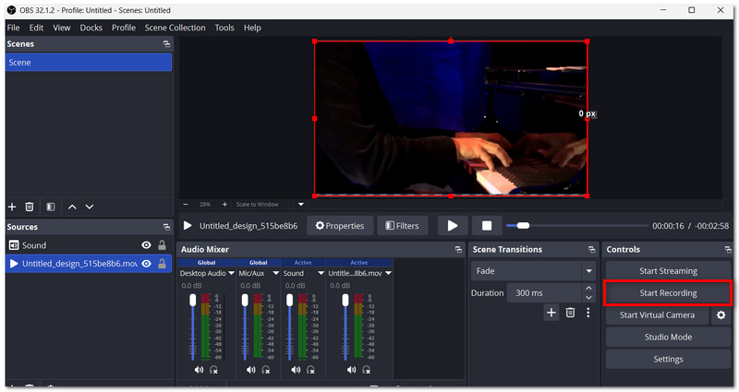Open source Filters button
739x392 pixels.
[x=402, y=226]
